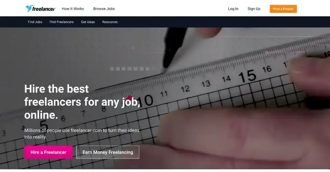This screenshot has width=330, height=172.
Task: Expand the Find Freelancers menu
Action: tap(62, 22)
